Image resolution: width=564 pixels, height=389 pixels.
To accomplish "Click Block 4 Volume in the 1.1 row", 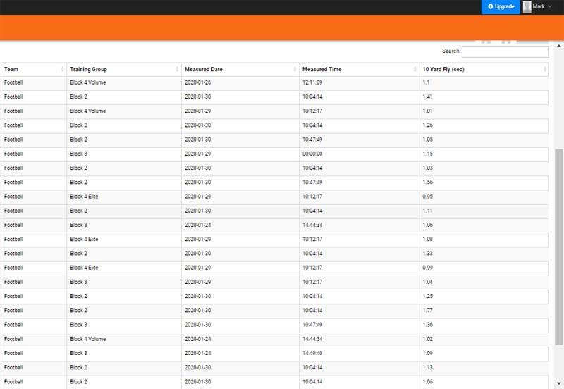I will [x=87, y=82].
